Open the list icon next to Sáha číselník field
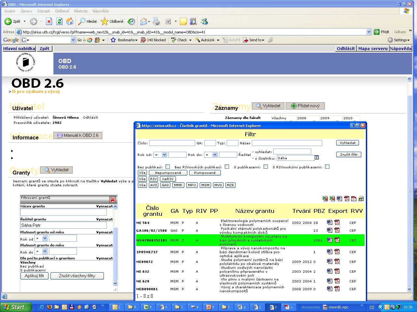Screen dimensions: 417x312 317,158
